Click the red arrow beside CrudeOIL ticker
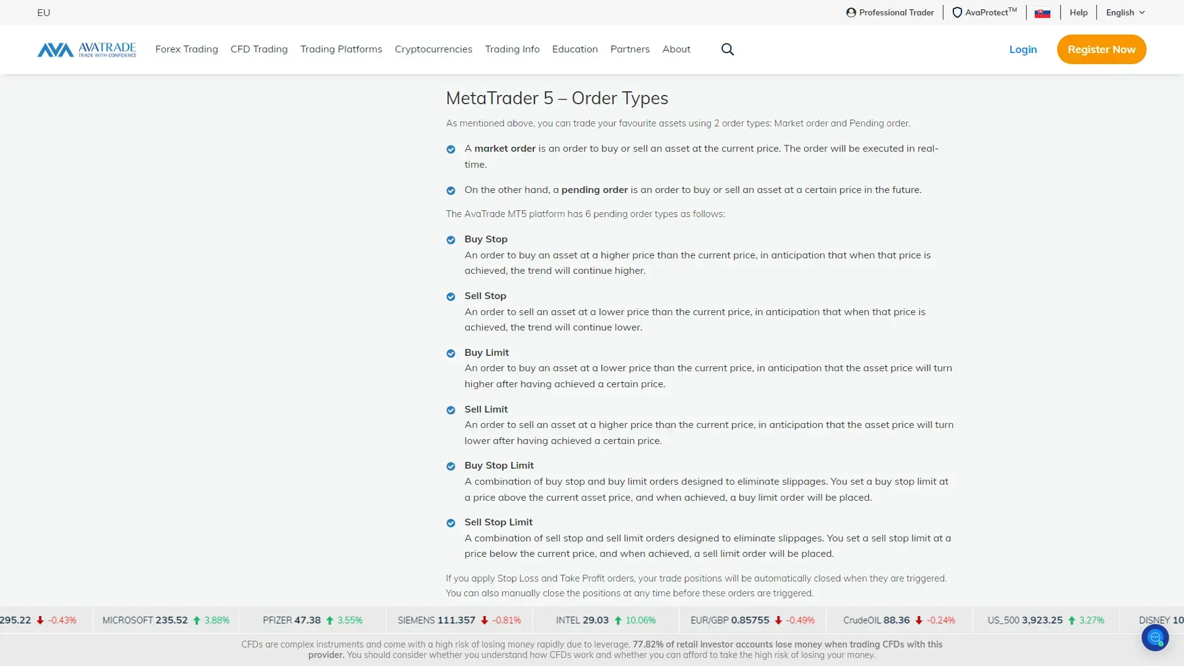The width and height of the screenshot is (1184, 666). 919,620
